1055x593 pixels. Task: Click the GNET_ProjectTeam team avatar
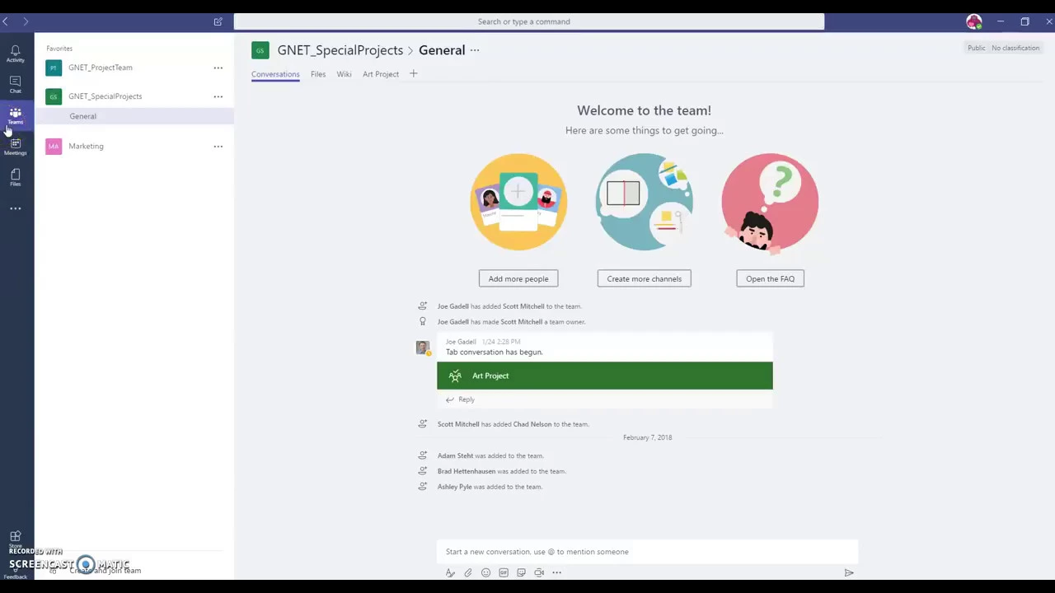pos(54,68)
